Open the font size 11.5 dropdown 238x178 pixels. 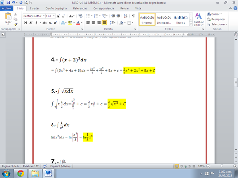point(54,16)
